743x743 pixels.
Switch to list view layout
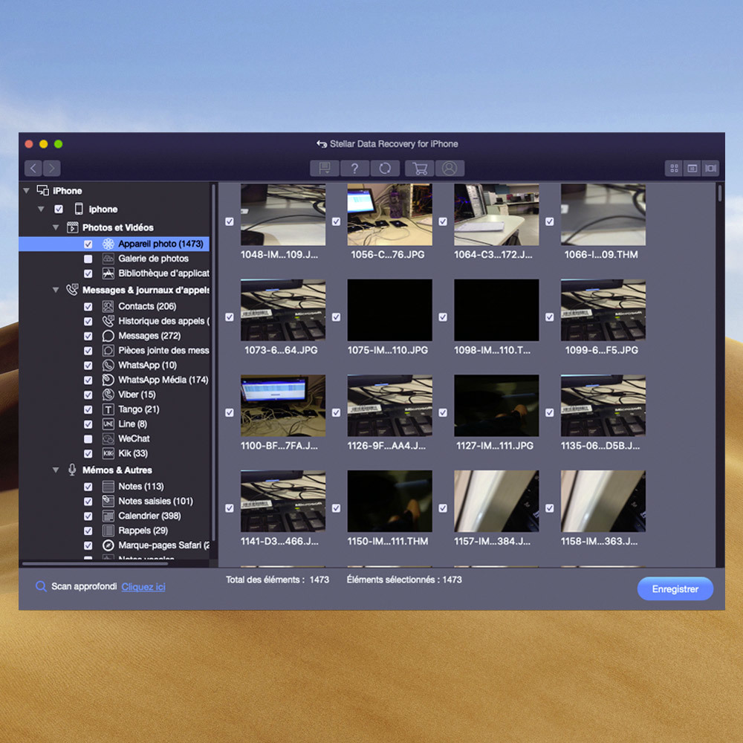click(x=692, y=168)
